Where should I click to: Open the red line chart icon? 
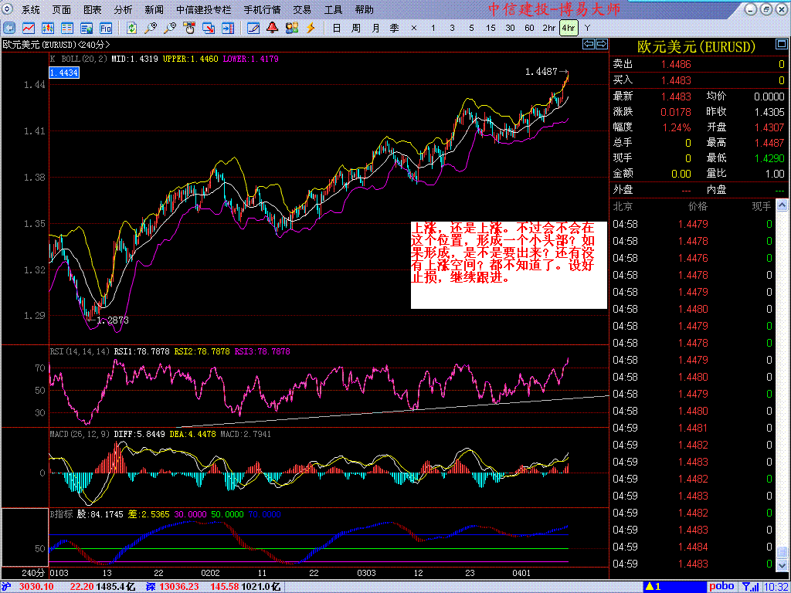click(29, 28)
